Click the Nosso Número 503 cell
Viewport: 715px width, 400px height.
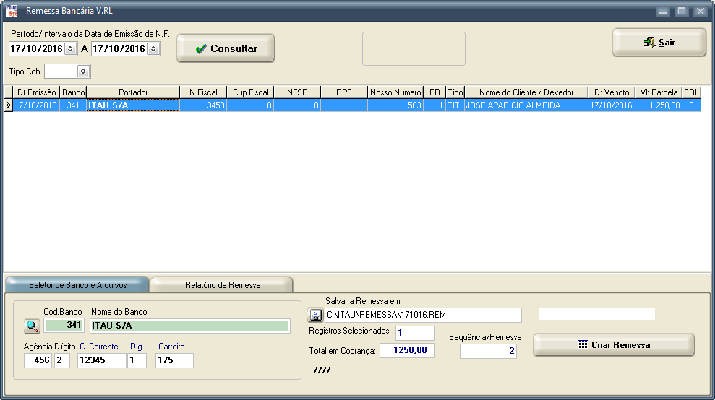(x=395, y=105)
